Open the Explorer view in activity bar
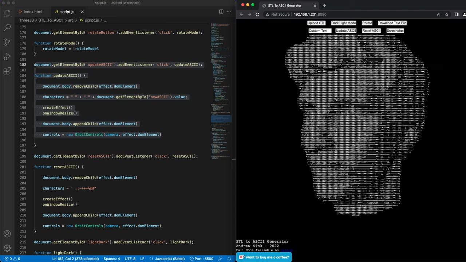The image size is (466, 262). (7, 14)
